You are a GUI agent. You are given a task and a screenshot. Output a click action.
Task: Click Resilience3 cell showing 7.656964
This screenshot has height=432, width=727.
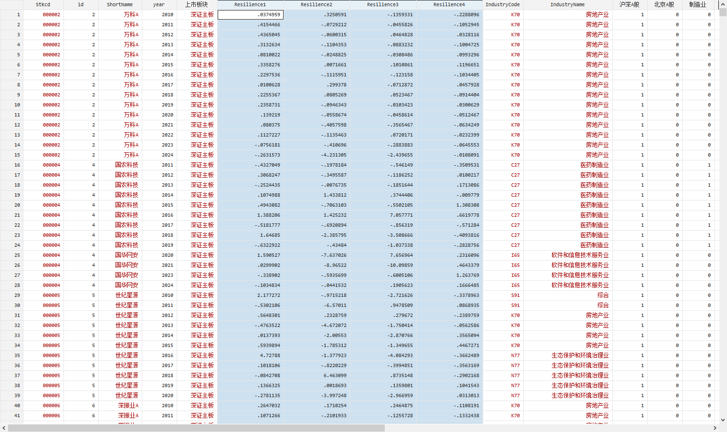[x=383, y=255]
